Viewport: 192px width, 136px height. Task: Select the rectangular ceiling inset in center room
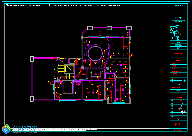[96, 74]
